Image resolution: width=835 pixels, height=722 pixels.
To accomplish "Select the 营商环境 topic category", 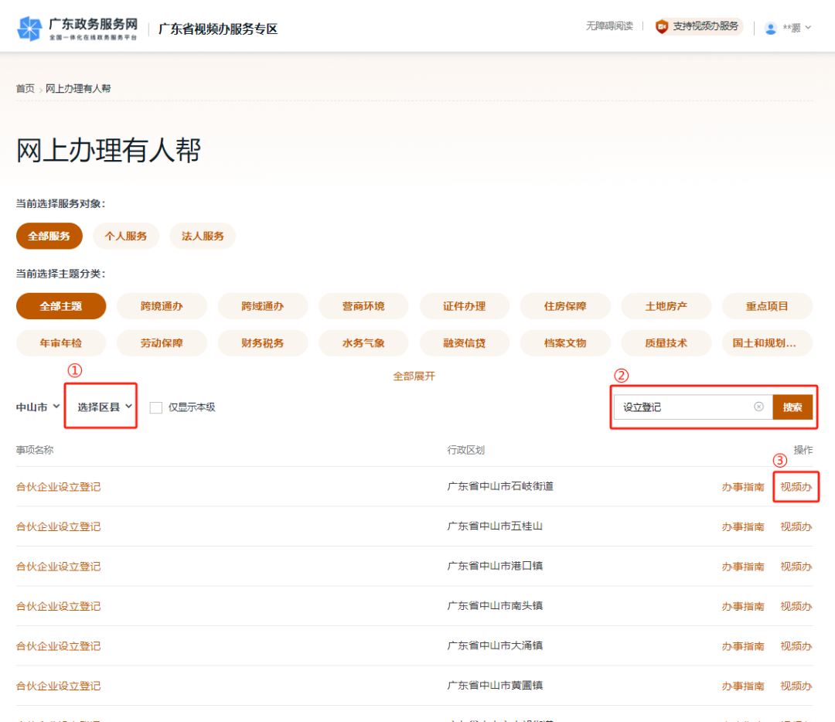I will [x=363, y=306].
